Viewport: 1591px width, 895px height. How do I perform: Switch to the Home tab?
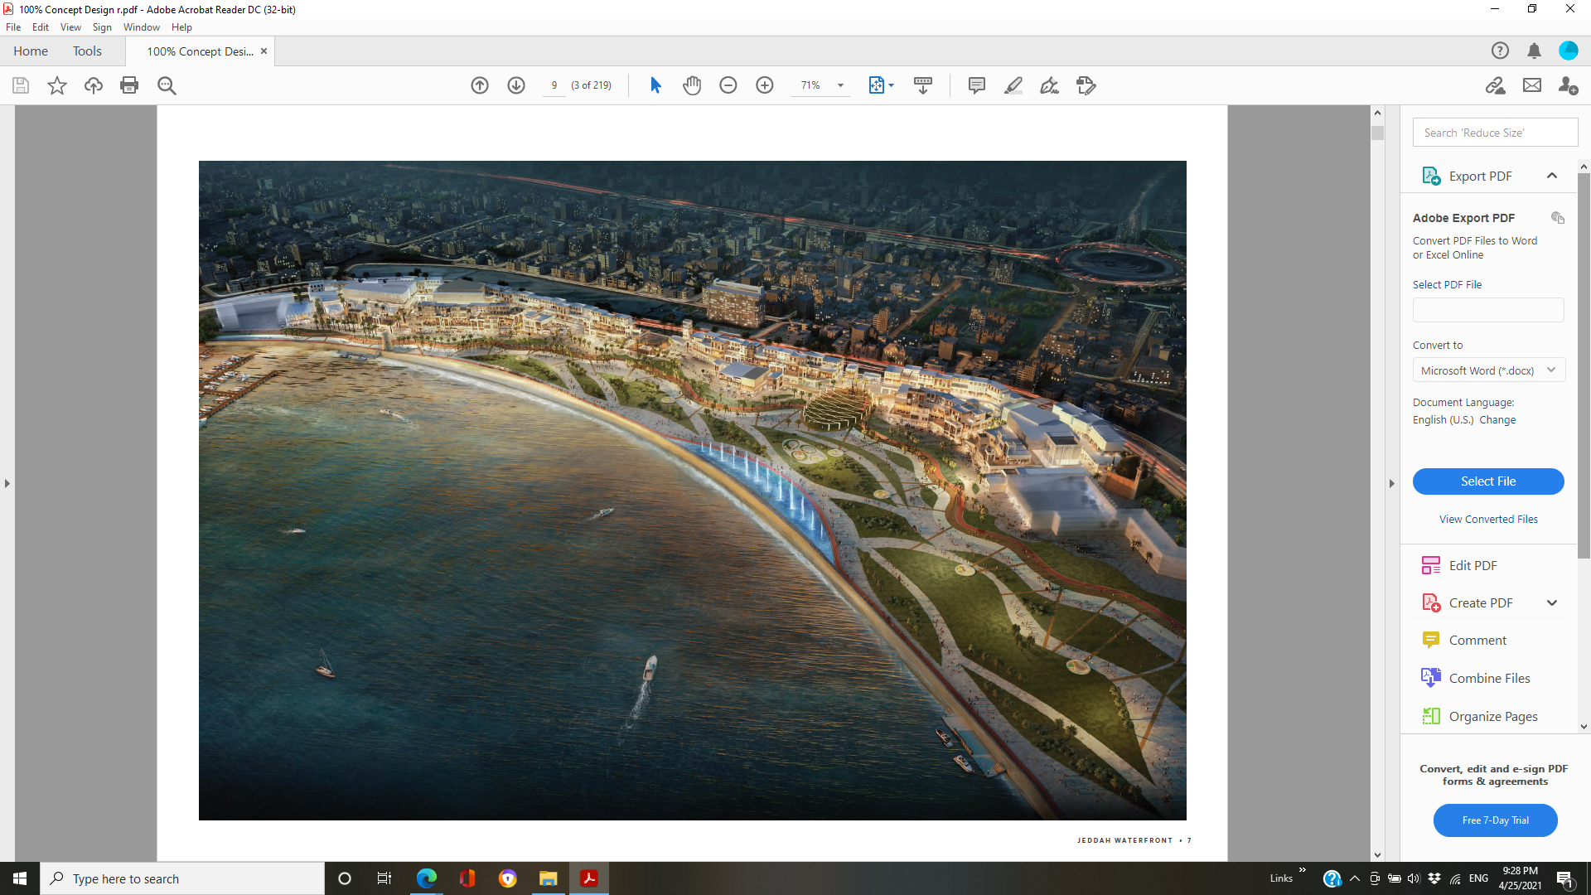31,51
